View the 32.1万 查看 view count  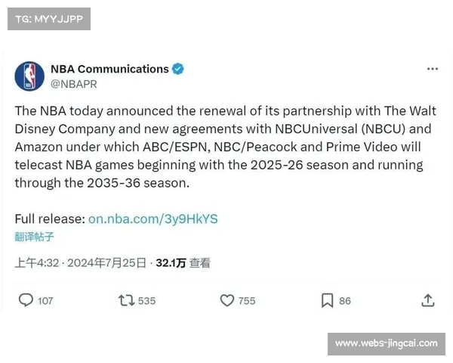pyautogui.click(x=183, y=263)
